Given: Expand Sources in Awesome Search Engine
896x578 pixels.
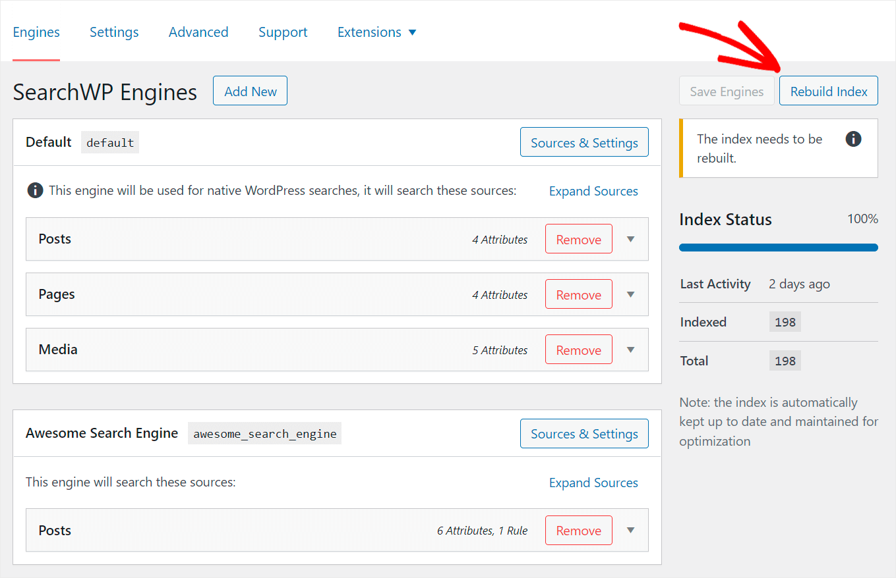Looking at the screenshot, I should pyautogui.click(x=593, y=483).
